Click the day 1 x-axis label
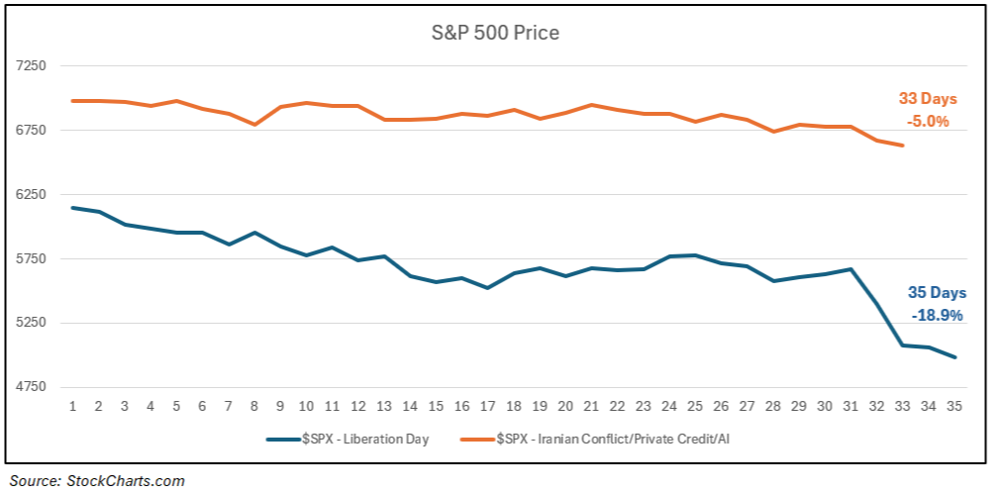This screenshot has height=493, width=993. [x=72, y=406]
